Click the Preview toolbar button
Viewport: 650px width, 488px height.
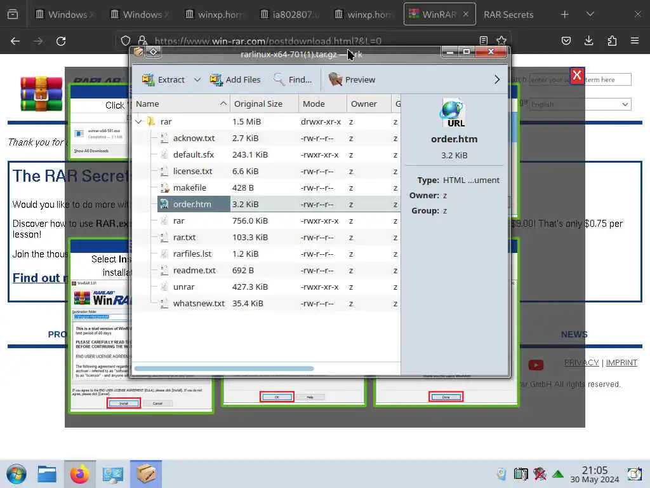(352, 79)
